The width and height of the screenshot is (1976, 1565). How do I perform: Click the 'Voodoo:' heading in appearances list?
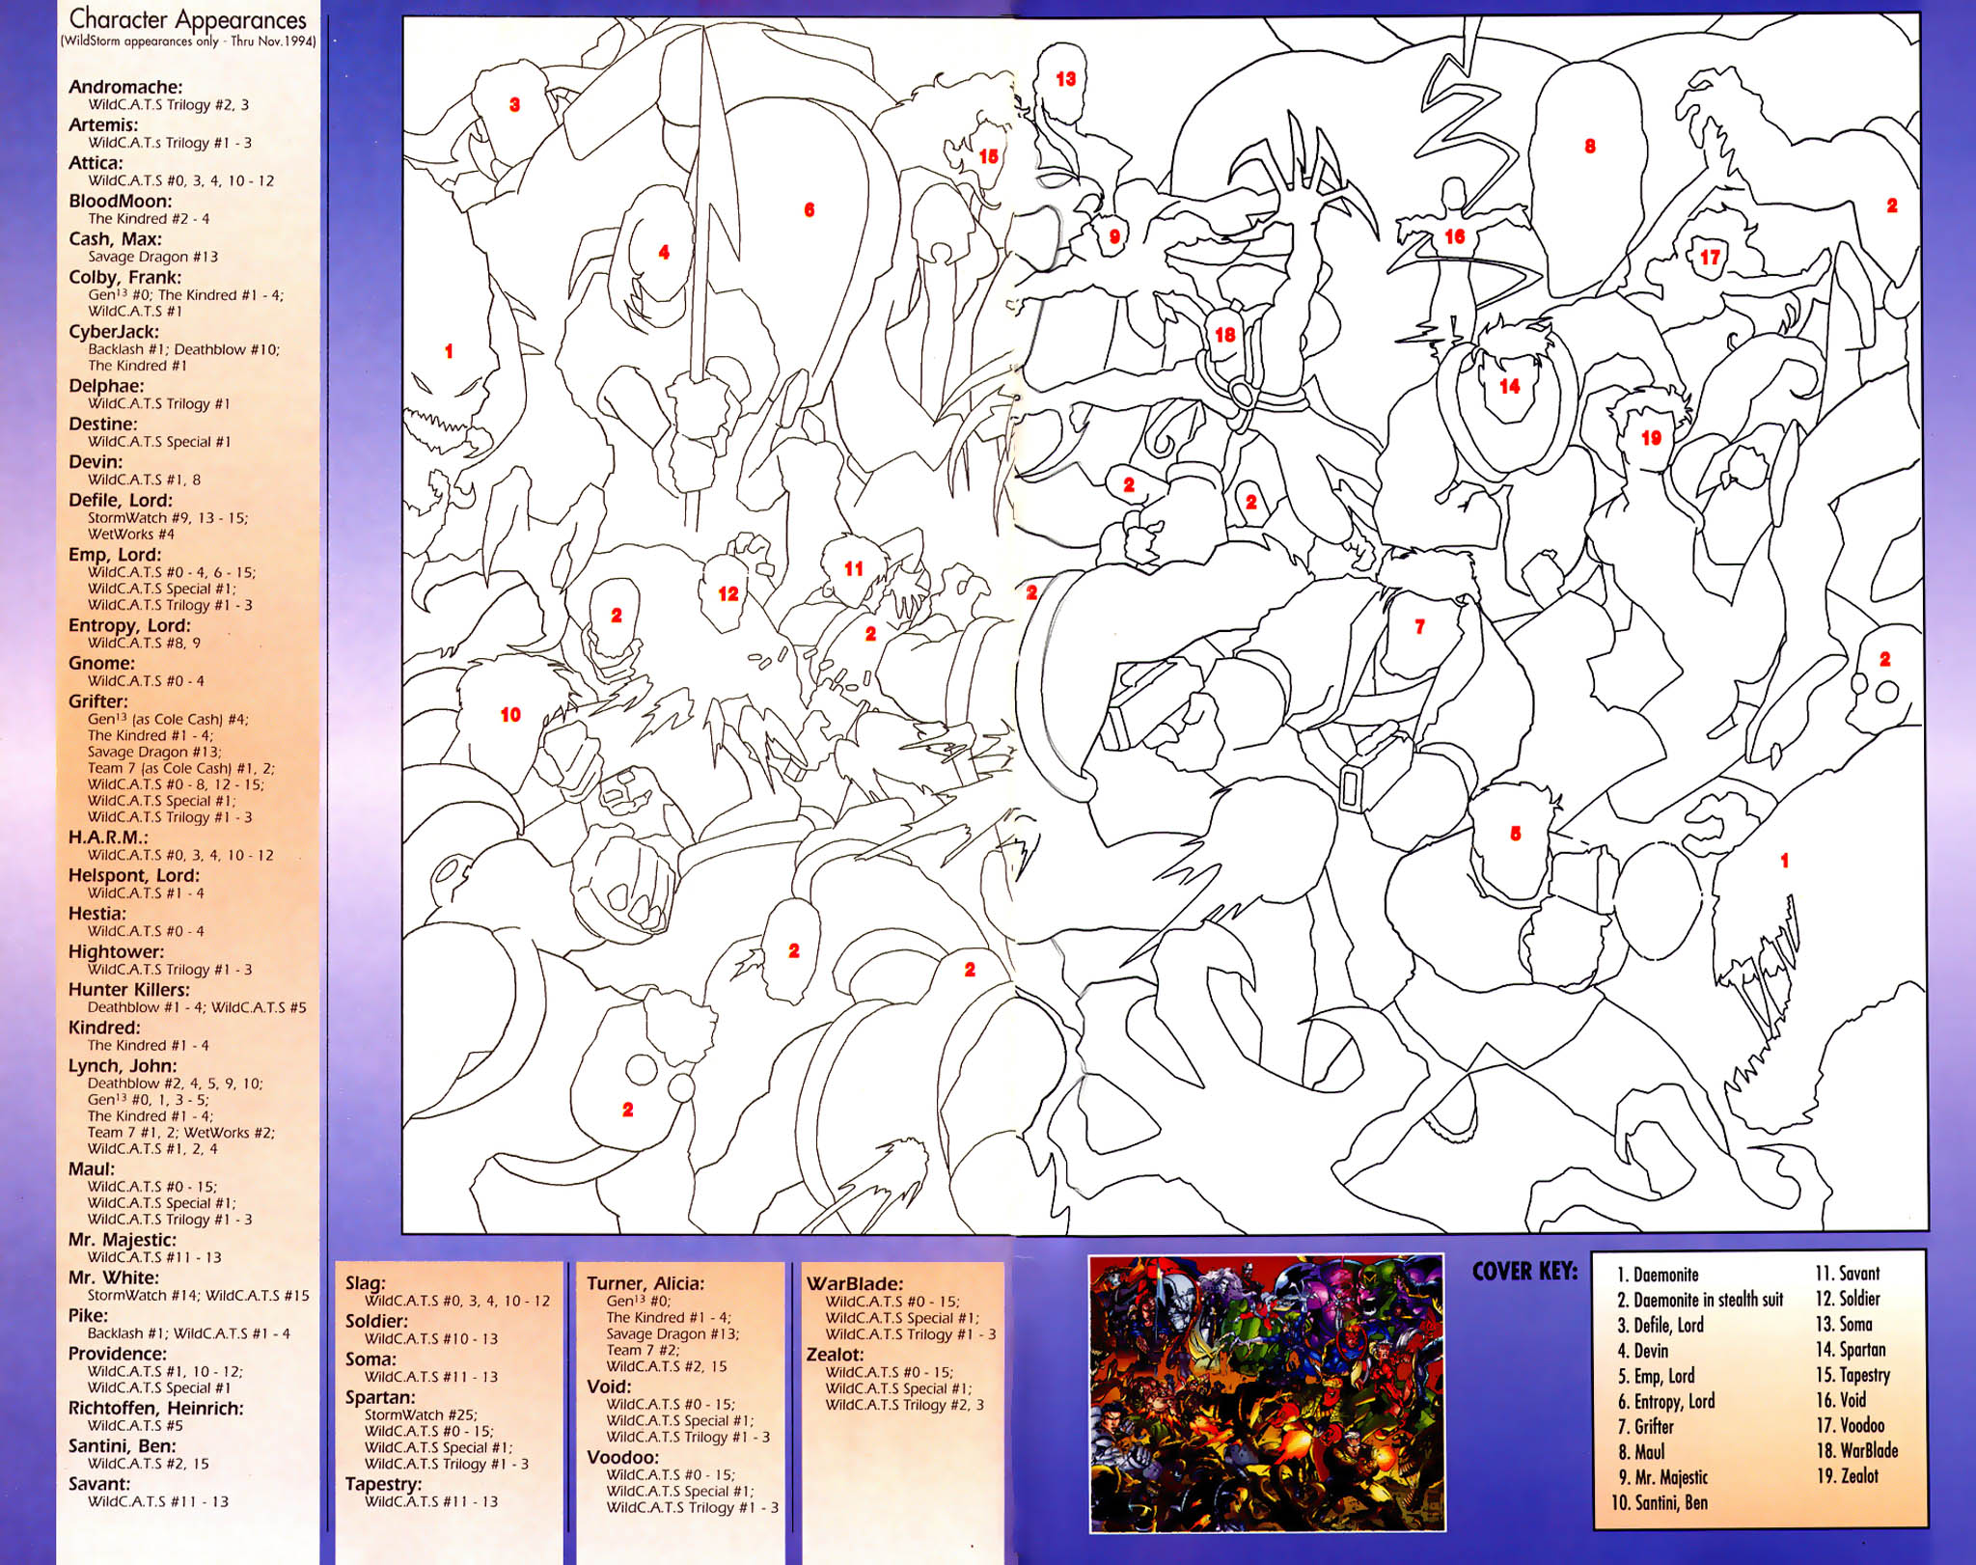coord(623,1457)
